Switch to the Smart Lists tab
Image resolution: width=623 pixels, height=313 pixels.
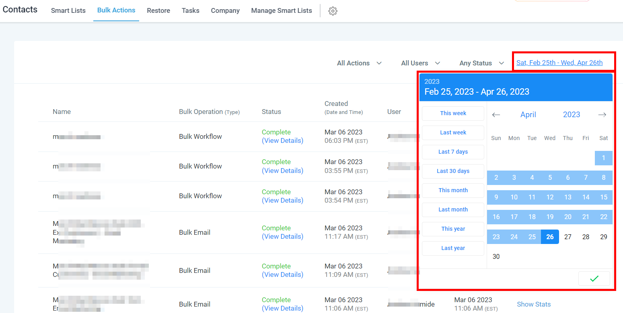68,10
